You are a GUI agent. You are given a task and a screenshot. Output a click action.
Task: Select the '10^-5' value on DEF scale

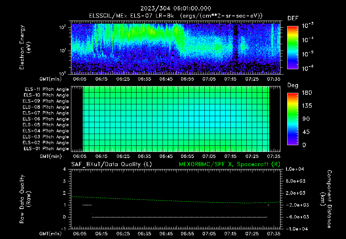[x=307, y=54]
